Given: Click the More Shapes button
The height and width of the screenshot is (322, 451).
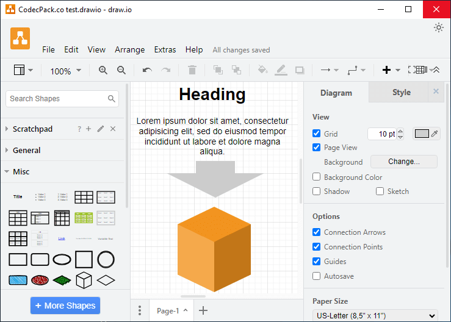Looking at the screenshot, I should tap(65, 306).
